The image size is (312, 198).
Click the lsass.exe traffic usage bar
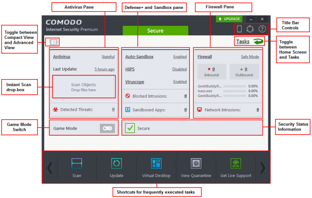235,91
